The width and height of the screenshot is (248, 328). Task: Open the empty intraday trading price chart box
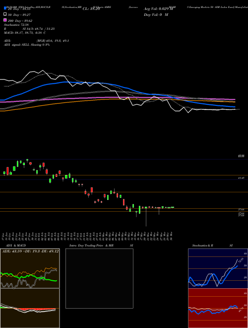click(99, 278)
